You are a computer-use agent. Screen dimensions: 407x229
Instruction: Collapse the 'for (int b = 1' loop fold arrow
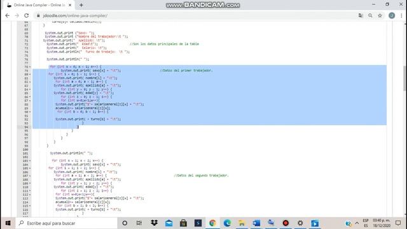(30, 206)
